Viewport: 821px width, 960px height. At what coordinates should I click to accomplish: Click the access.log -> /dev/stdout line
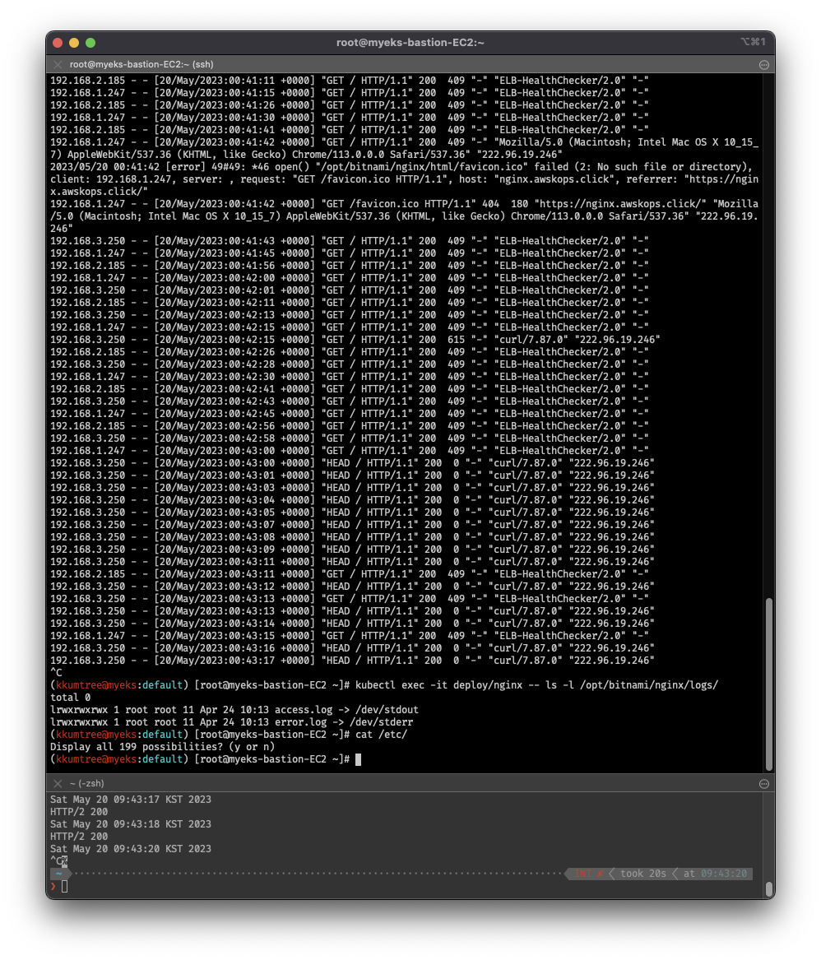coord(234,710)
